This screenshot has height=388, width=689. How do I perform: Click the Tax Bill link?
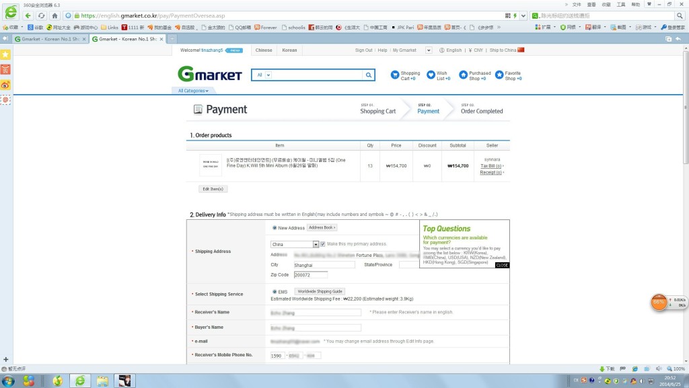point(491,166)
